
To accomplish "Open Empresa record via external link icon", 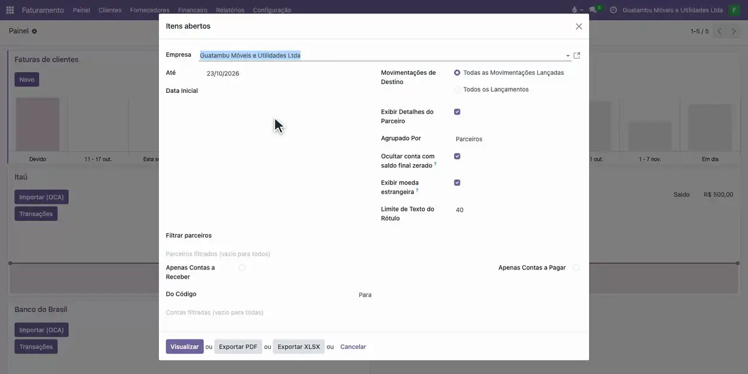I will (577, 56).
